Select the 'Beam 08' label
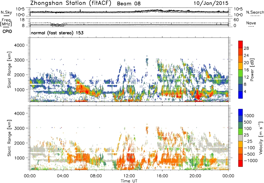The width and height of the screenshot is (264, 183). point(129,4)
